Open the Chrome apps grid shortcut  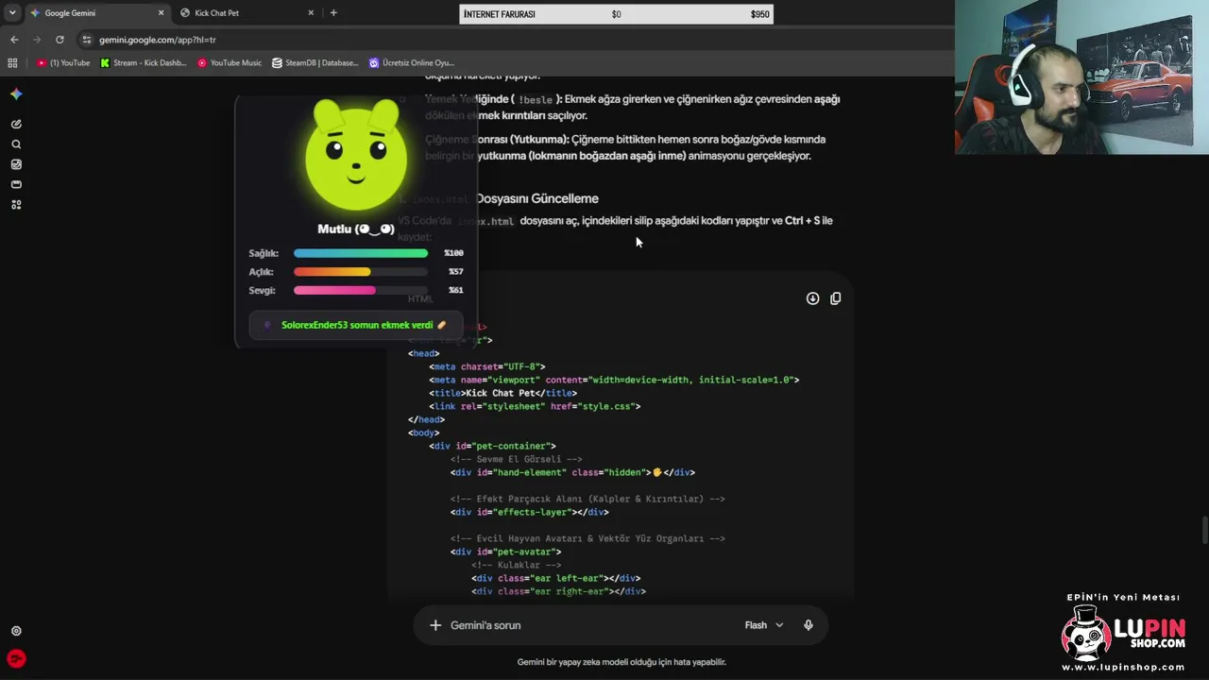coord(12,63)
